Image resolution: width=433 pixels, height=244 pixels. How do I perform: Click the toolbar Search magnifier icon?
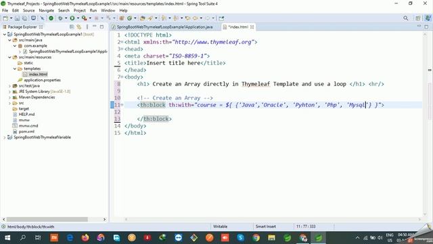tap(406, 18)
